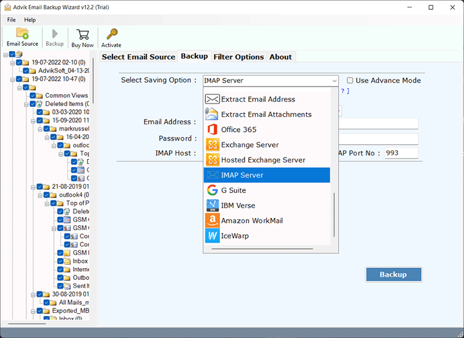Uncheck Common Views checkbox
This screenshot has width=464, height=338.
tap(33, 95)
